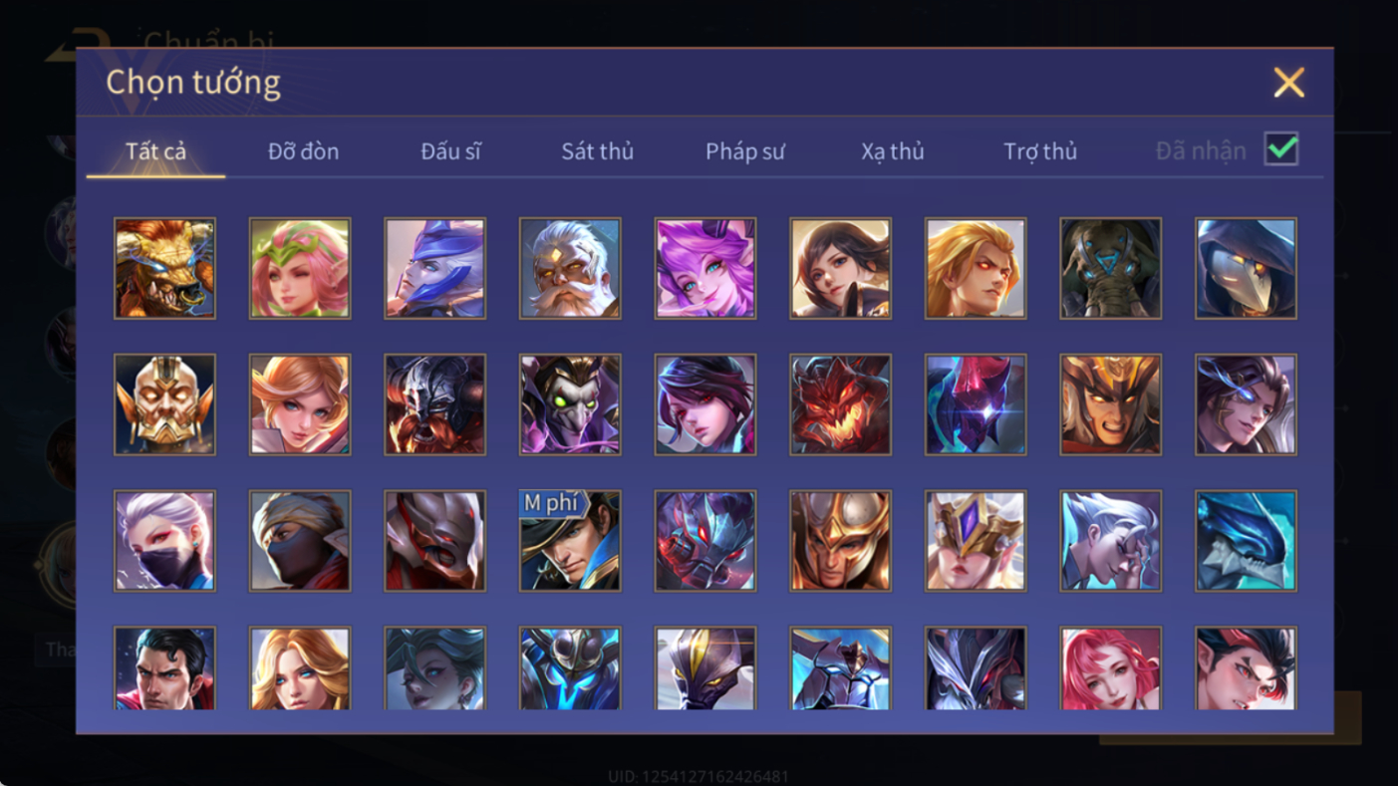Close the "Chọn tướng" dialog

1288,83
